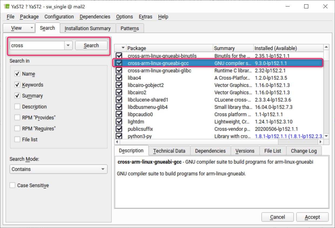This screenshot has height=228, width=335.
Task: Click the Accept button
Action: 312,217
